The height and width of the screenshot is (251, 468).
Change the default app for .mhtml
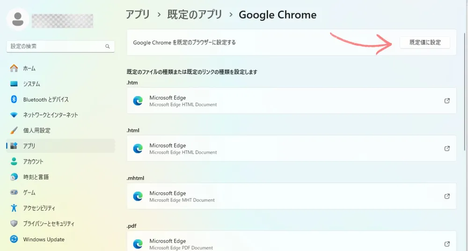[x=291, y=196]
